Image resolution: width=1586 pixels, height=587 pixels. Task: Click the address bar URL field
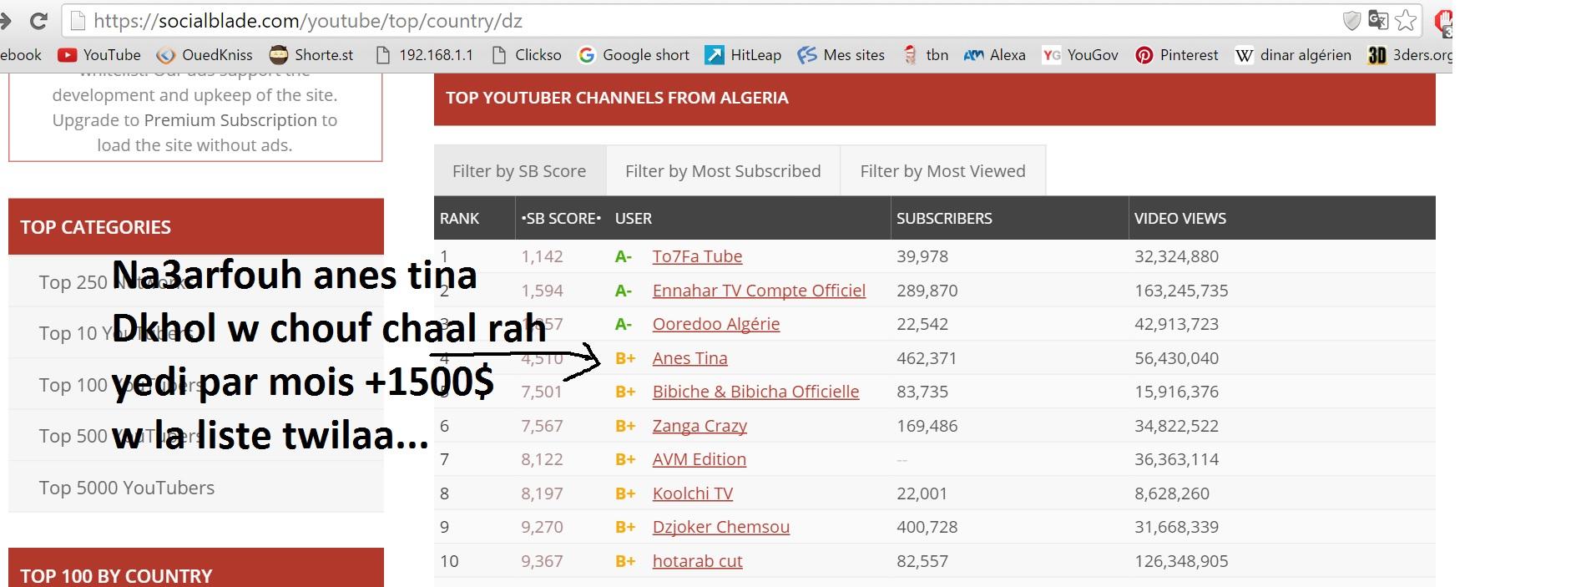pyautogui.click(x=701, y=21)
